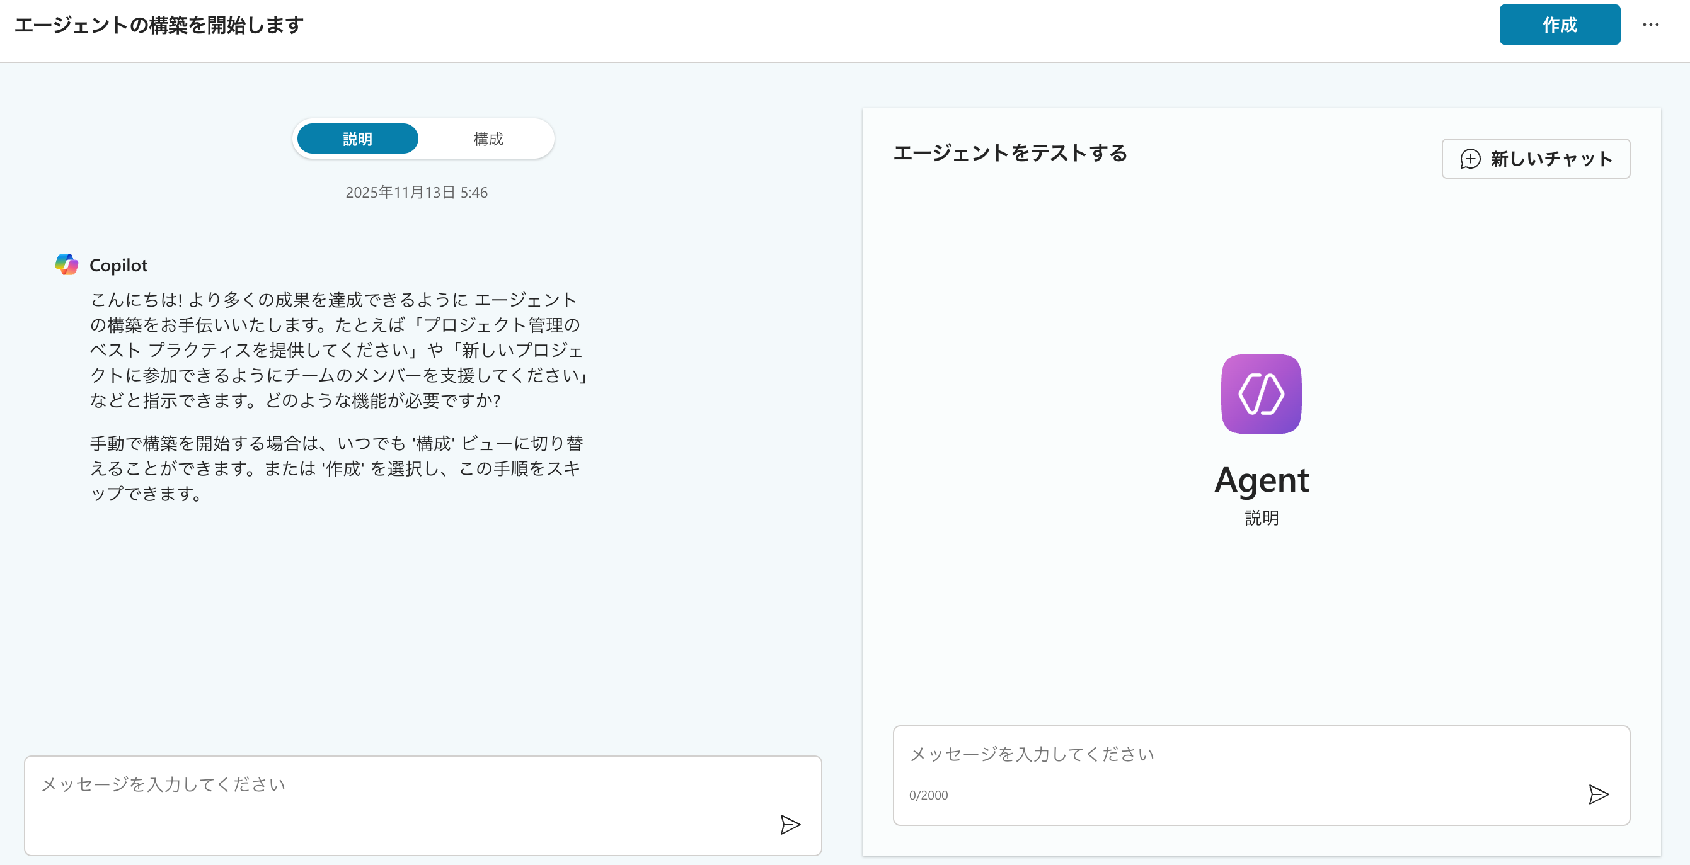This screenshot has height=865, width=1690.
Task: Click the 0/2000 character counter
Action: pos(928,795)
